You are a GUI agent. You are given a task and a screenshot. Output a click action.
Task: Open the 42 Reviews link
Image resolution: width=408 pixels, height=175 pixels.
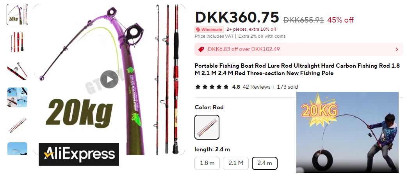[257, 87]
